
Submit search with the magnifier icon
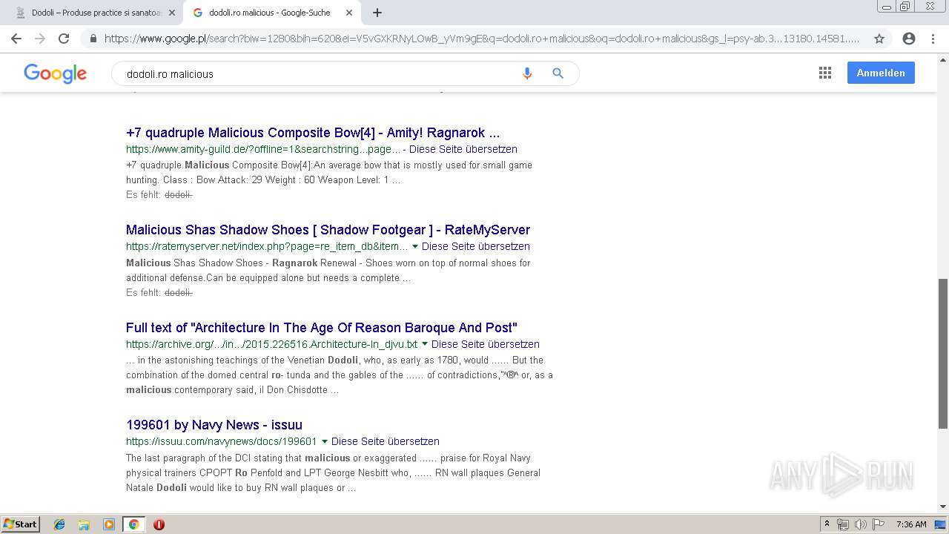click(x=558, y=73)
